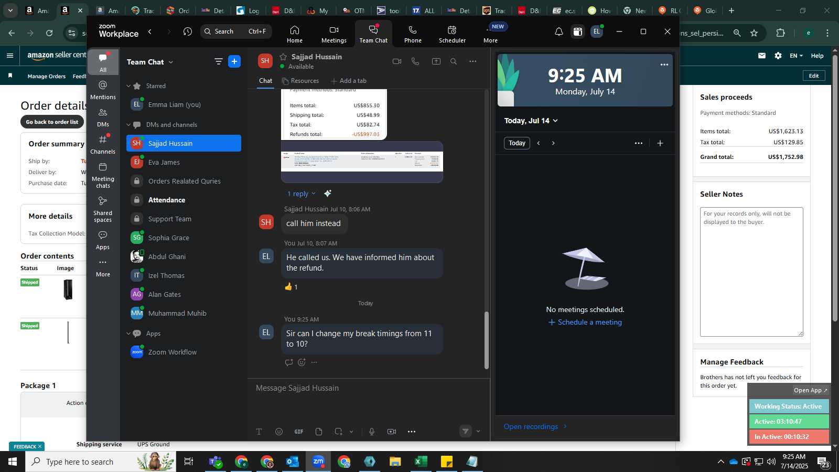Click Message Sajjad Hussain input field
Viewport: 839px width, 472px height.
[x=369, y=388]
